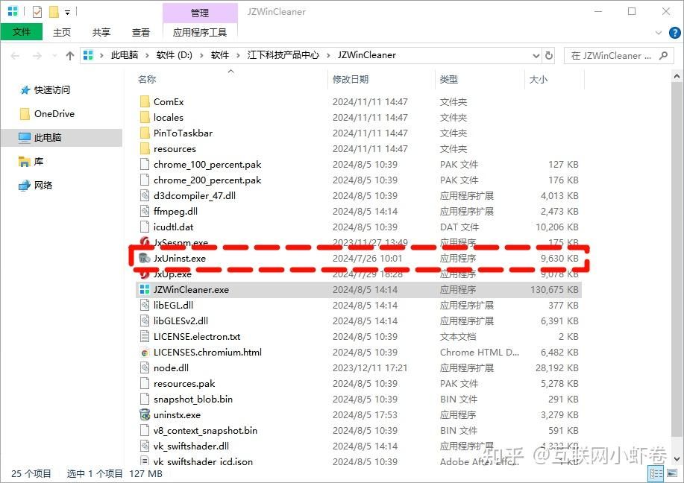Select the snapshot_blob.bin file name

coord(192,400)
